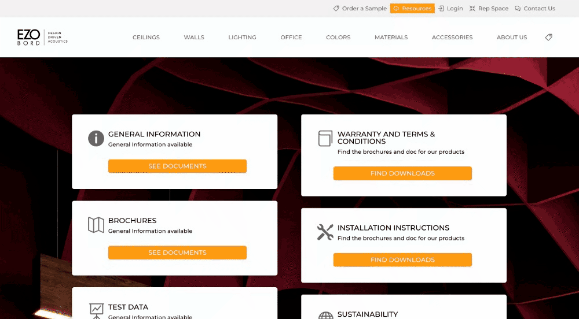Click the General Information info icon

(96, 139)
